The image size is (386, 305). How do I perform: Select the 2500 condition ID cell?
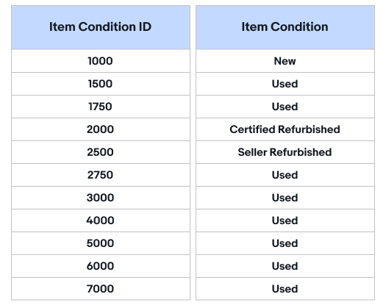101,152
